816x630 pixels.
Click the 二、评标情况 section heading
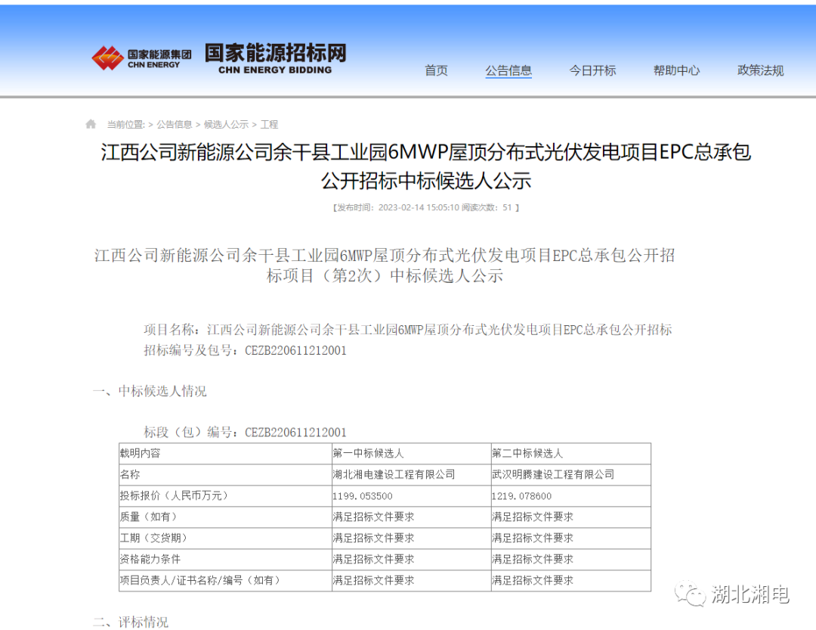tap(132, 623)
